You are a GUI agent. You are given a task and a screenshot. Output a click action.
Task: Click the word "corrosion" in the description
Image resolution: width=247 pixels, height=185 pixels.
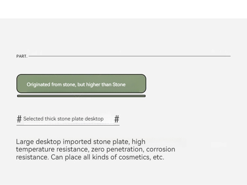tap(160, 149)
